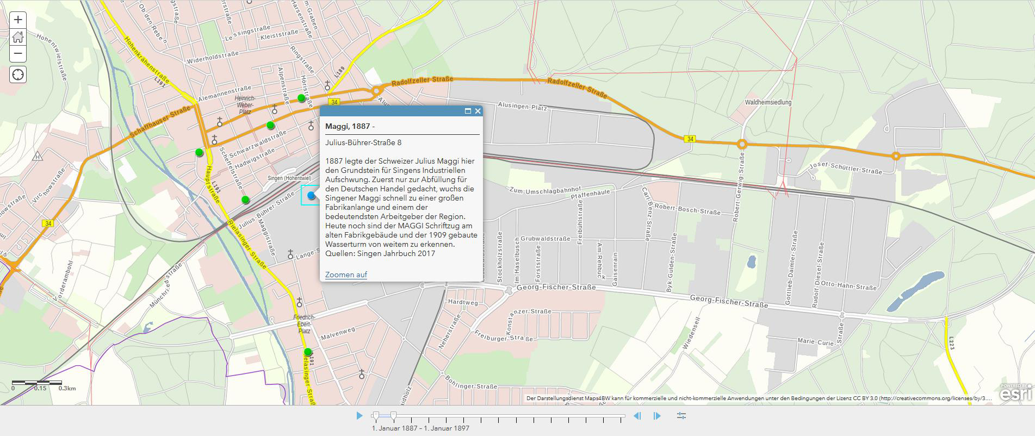Open the Esri logo link
The image size is (1035, 436).
pos(1015,393)
